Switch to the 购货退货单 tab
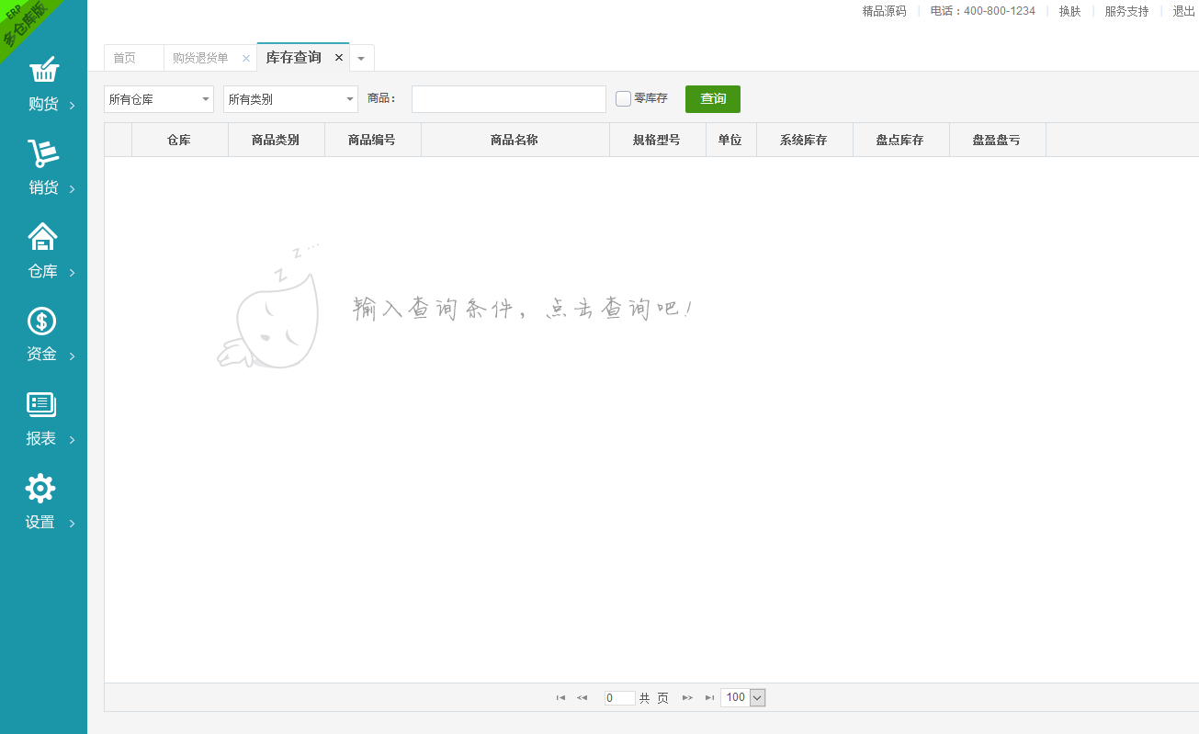Viewport: 1199px width, 734px height. (200, 58)
